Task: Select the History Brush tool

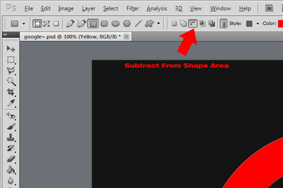Action: click(11, 148)
